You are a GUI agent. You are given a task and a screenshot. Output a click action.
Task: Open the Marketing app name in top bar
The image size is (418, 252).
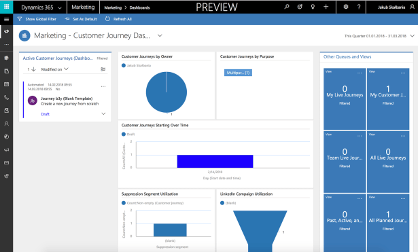pos(83,7)
